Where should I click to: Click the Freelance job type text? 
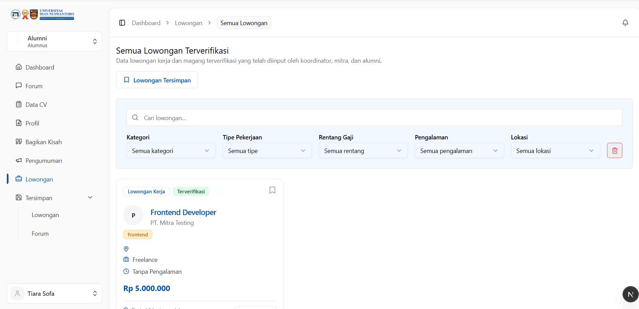(145, 260)
